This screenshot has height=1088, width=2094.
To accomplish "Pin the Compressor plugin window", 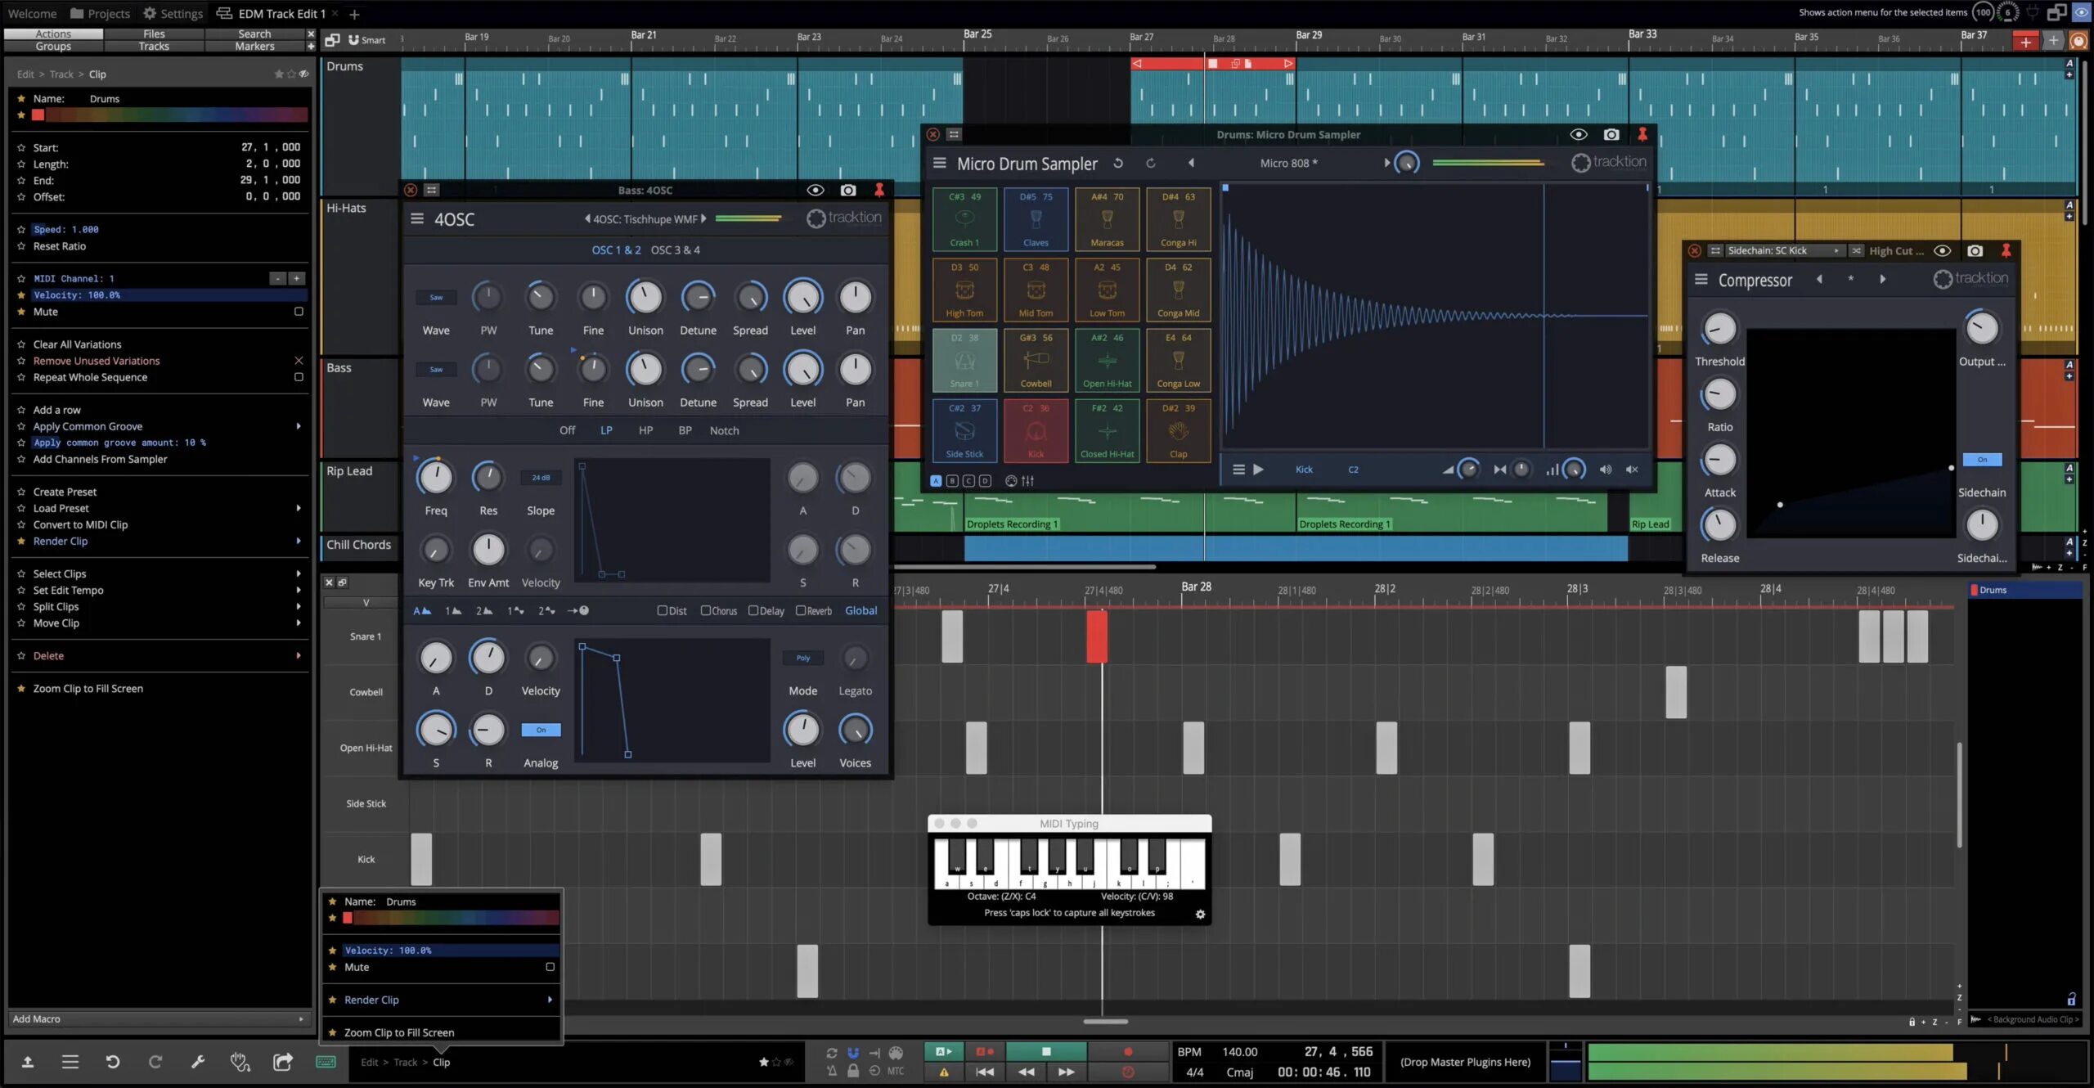I will point(2006,250).
